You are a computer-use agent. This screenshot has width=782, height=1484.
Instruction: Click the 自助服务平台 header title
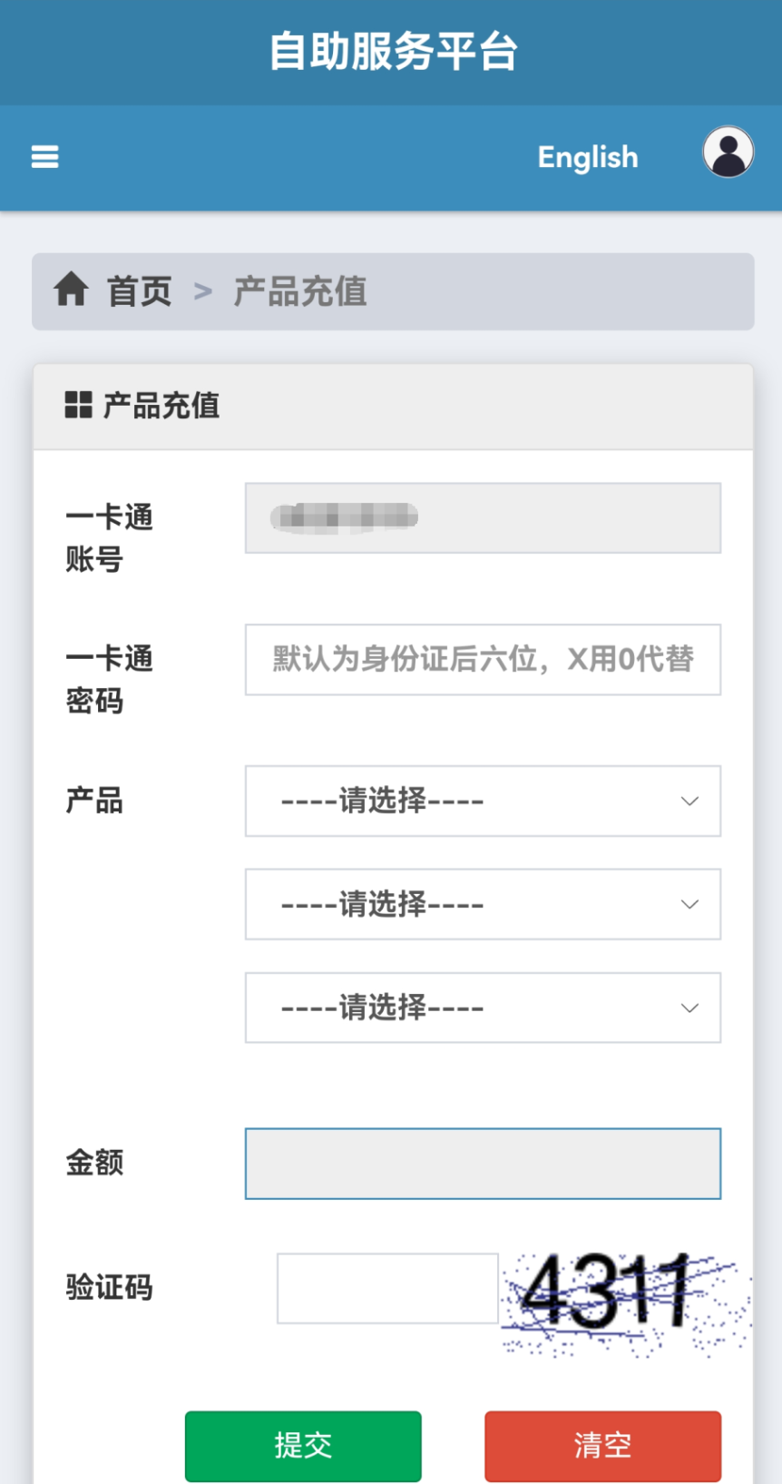click(x=393, y=51)
